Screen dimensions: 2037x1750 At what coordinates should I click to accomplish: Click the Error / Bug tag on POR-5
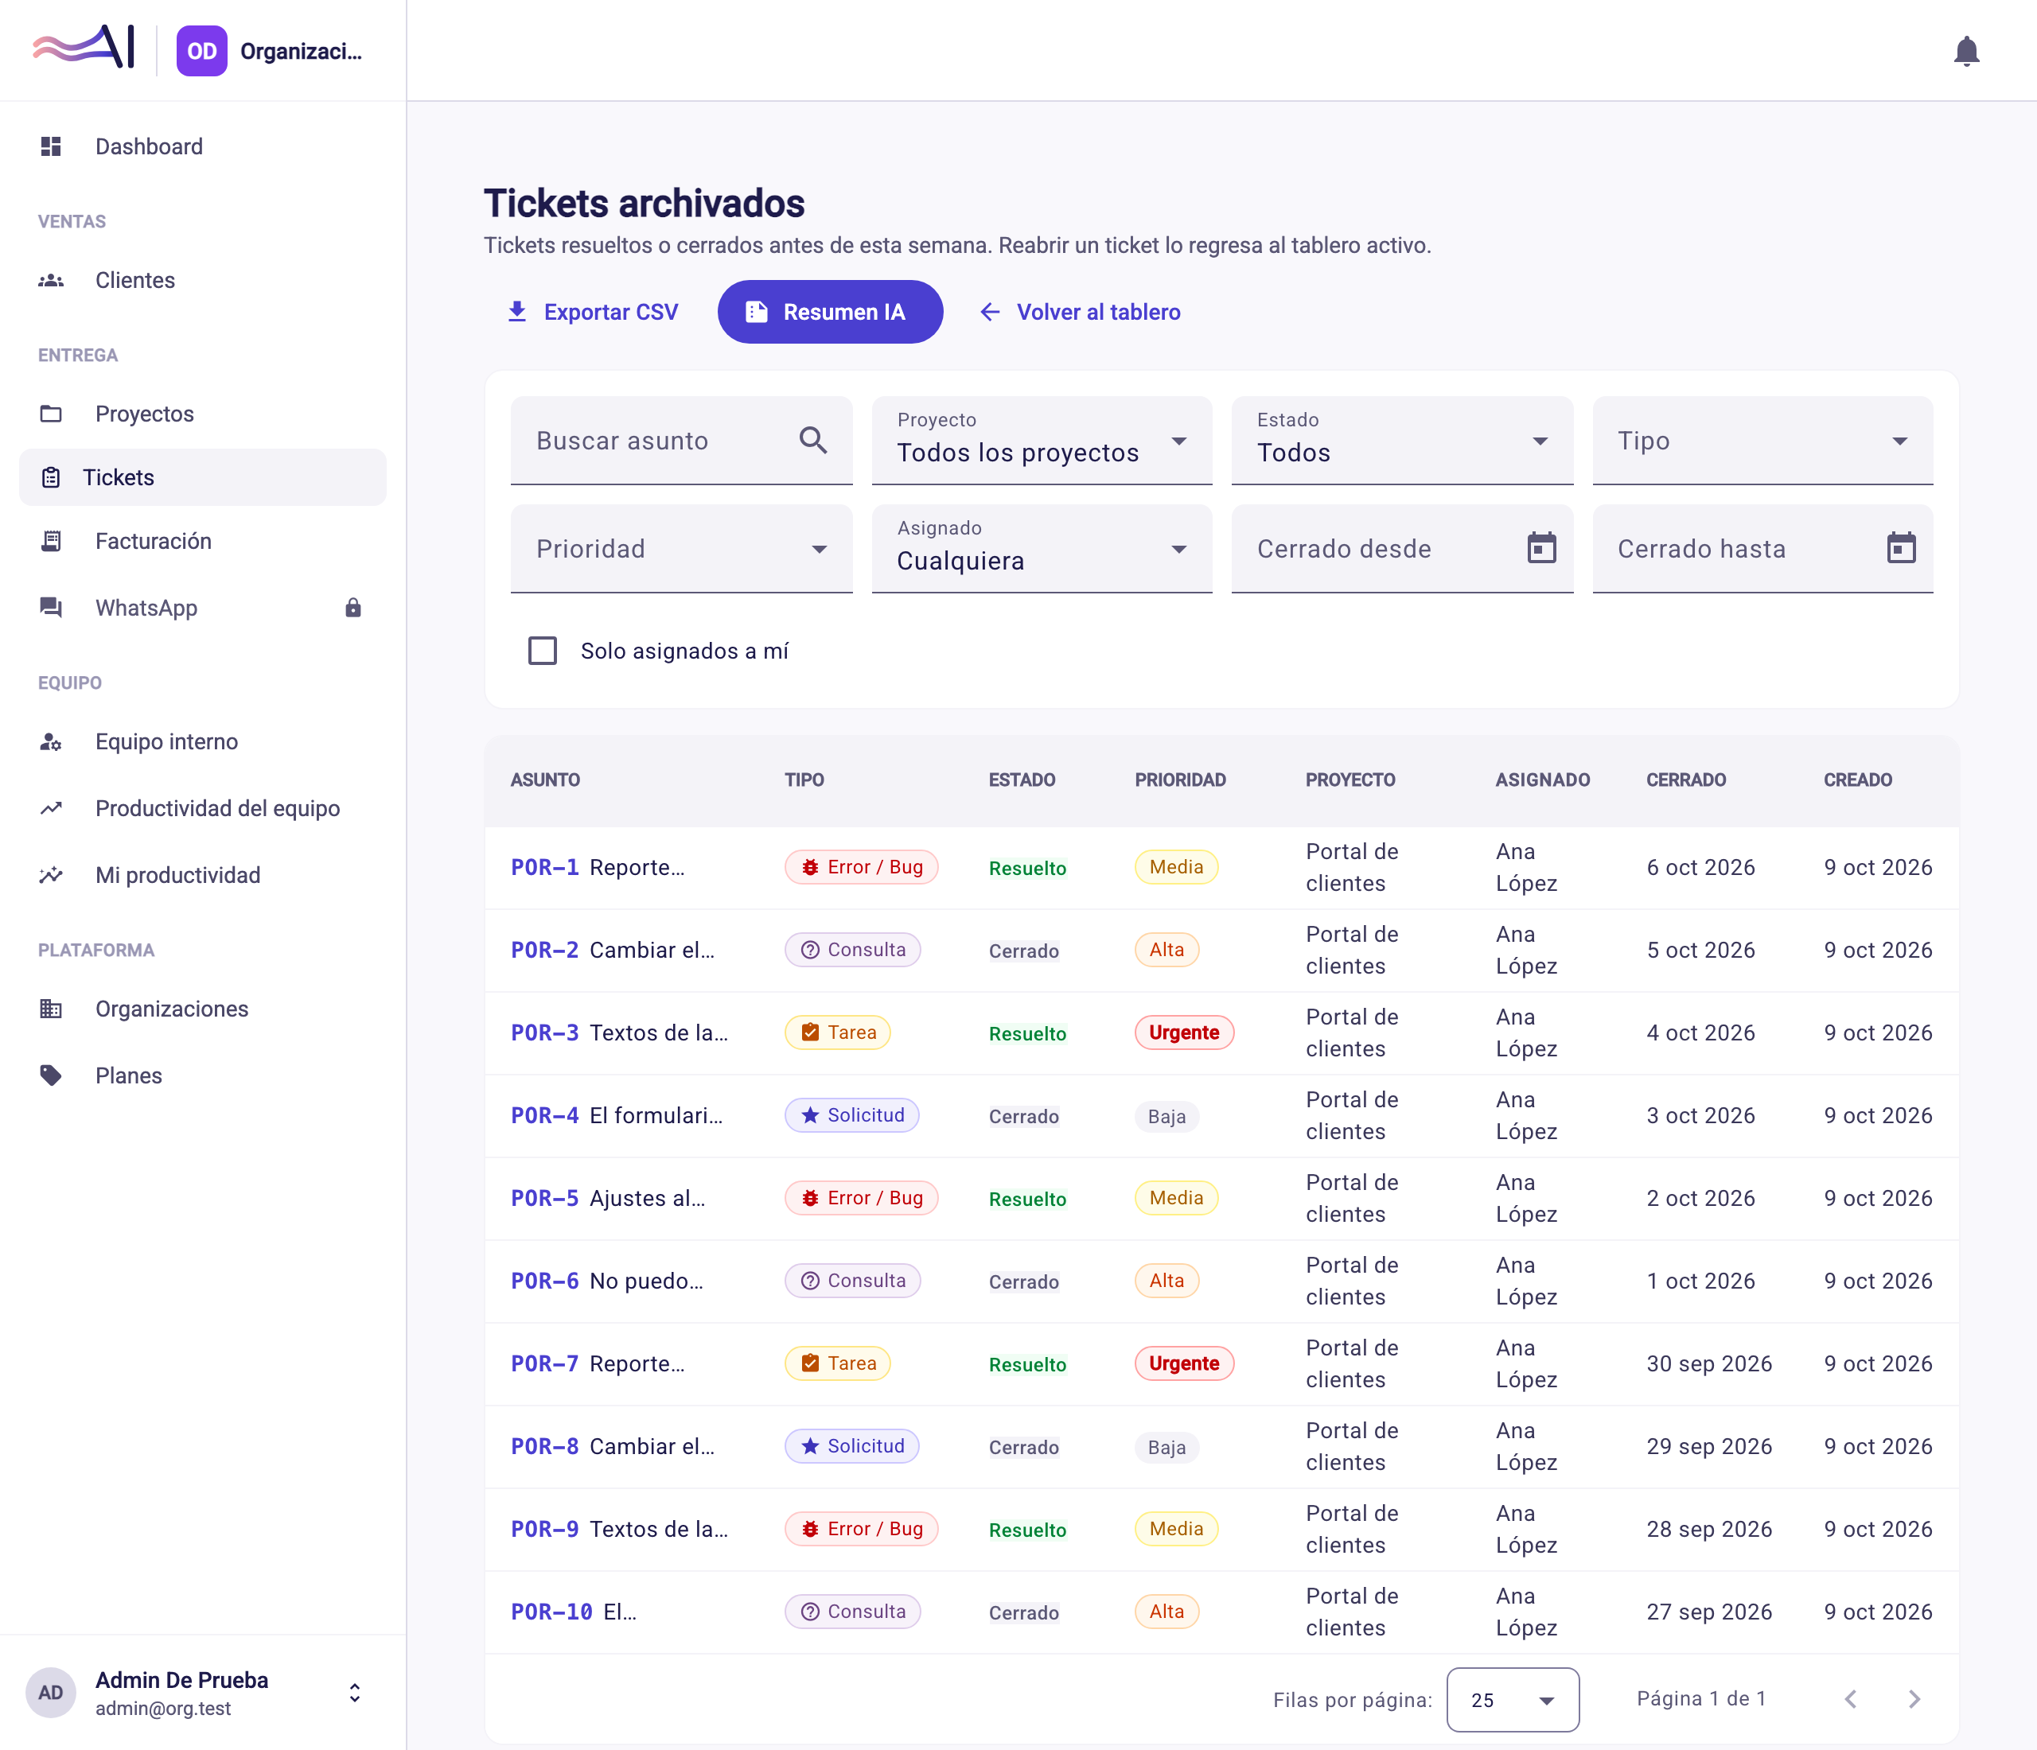point(861,1198)
